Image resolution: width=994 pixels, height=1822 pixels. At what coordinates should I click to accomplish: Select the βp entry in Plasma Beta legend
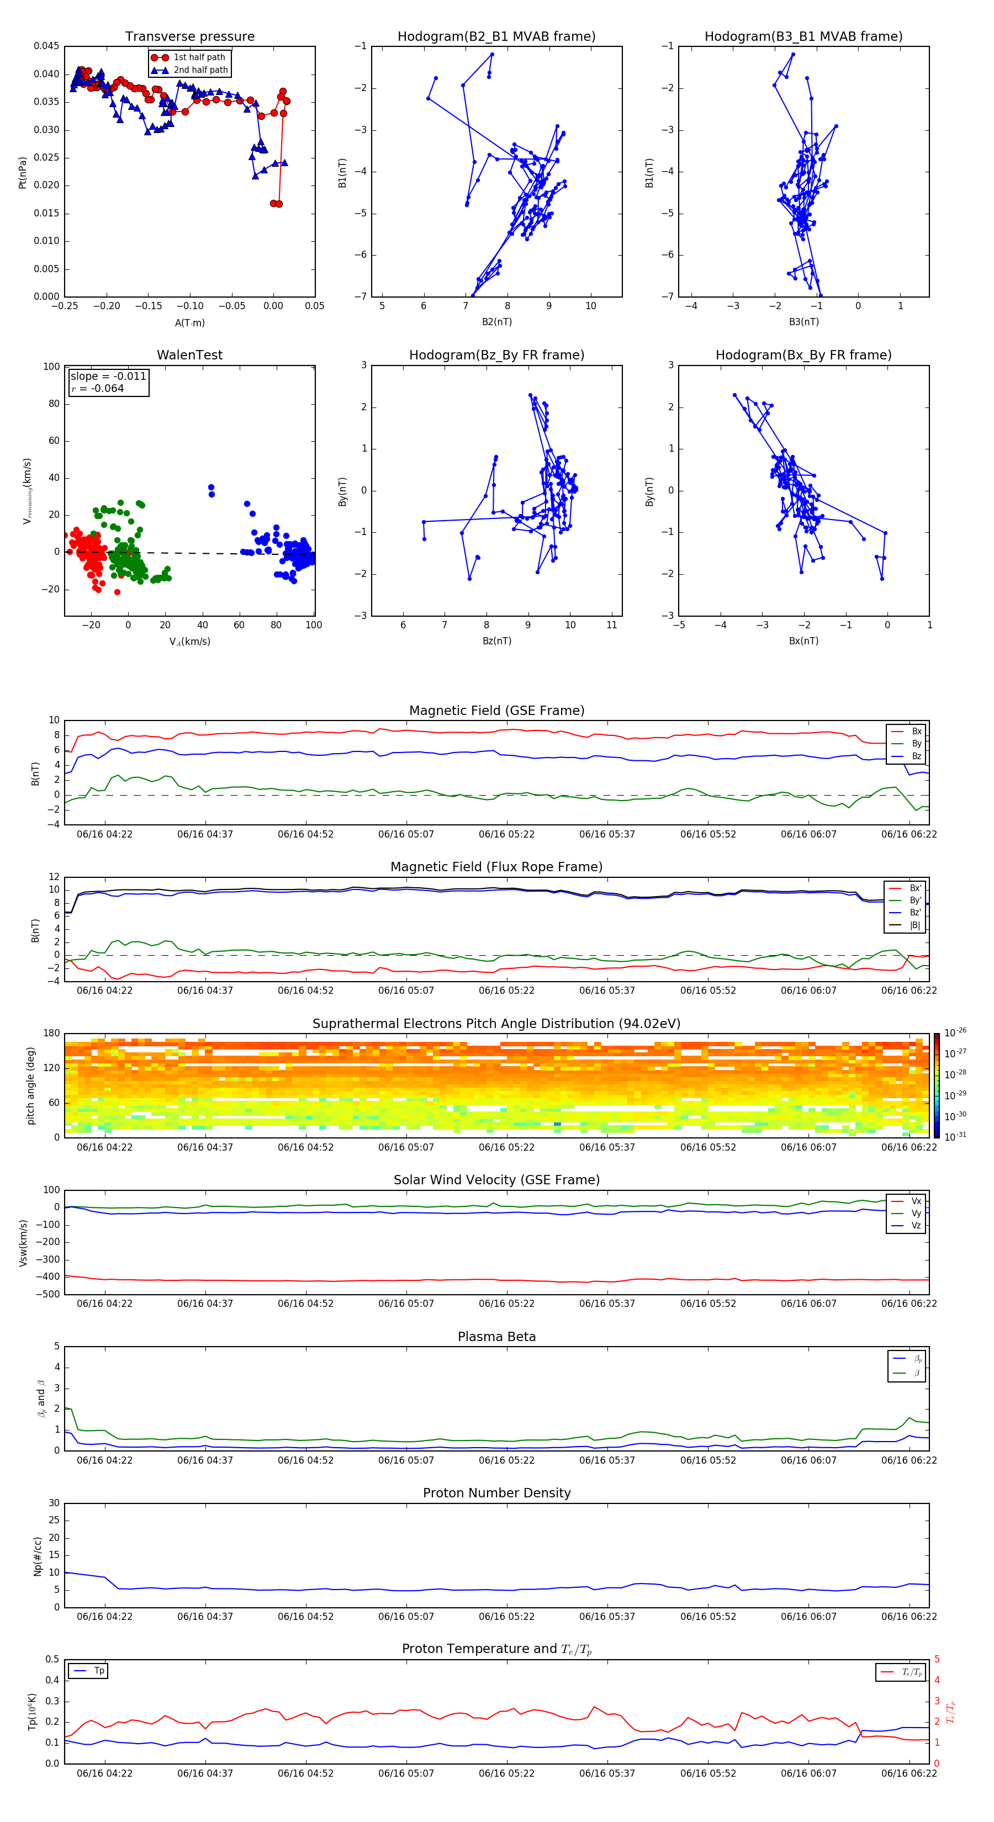(907, 1359)
